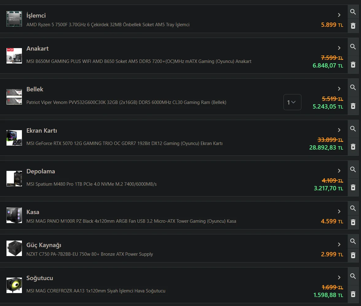Delete the Bellek RAM with trash icon
The width and height of the screenshot is (361, 306).
pos(353,106)
